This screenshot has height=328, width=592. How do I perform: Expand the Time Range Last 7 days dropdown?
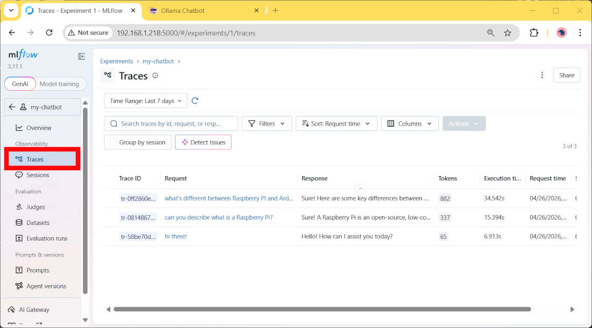point(145,101)
